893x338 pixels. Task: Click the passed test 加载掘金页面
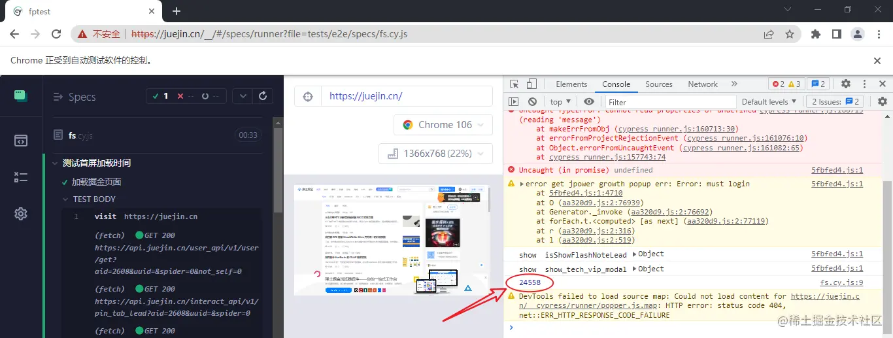click(x=96, y=182)
